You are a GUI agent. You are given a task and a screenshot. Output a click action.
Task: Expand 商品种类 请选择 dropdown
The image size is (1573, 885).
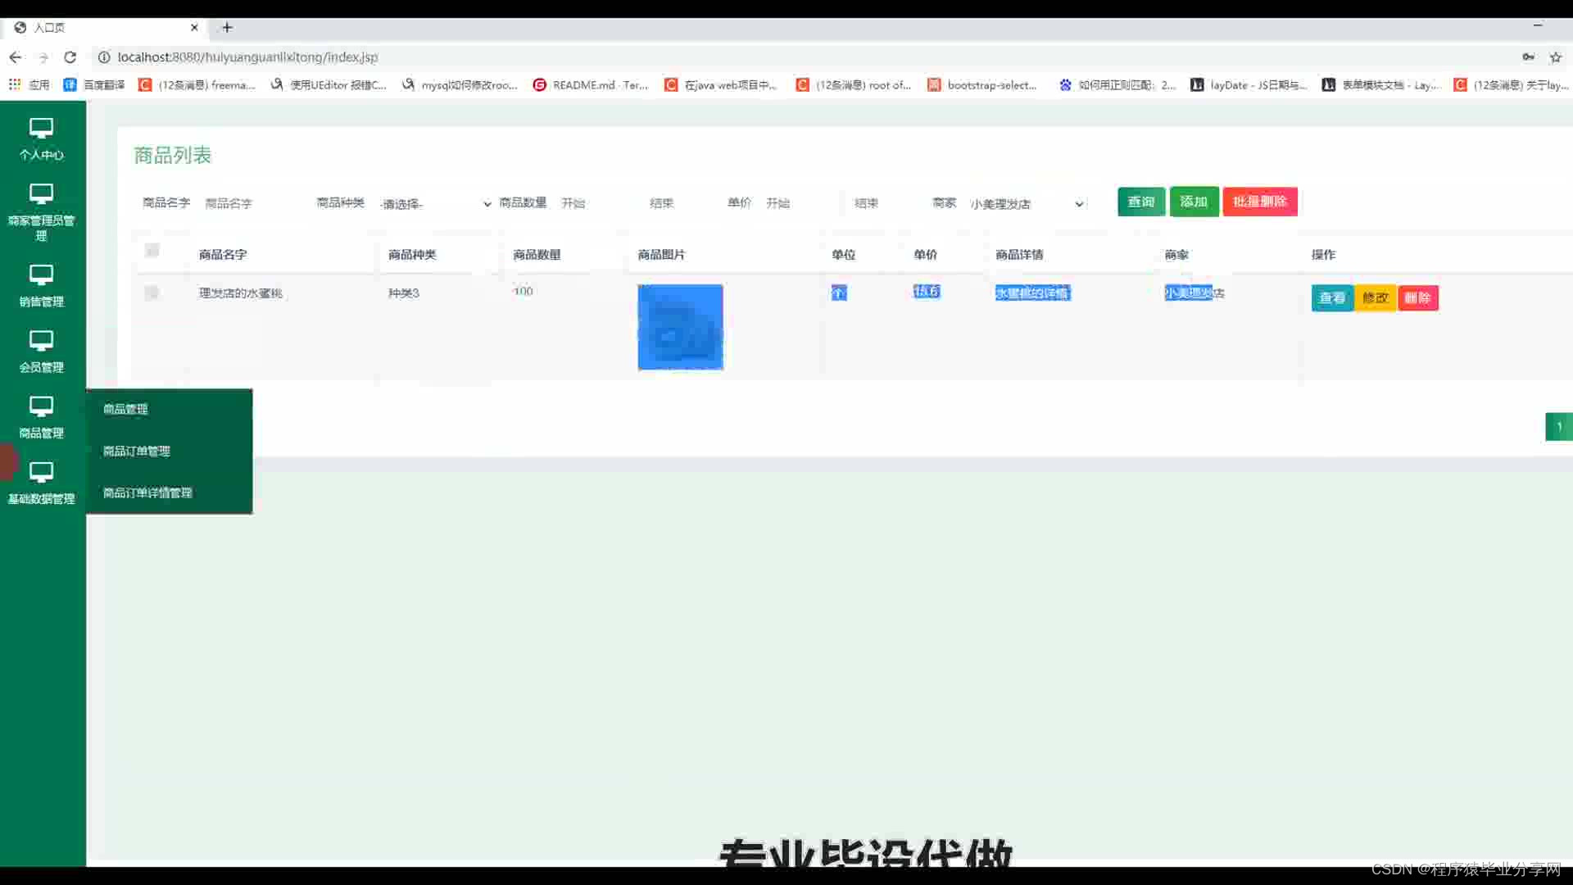(435, 203)
